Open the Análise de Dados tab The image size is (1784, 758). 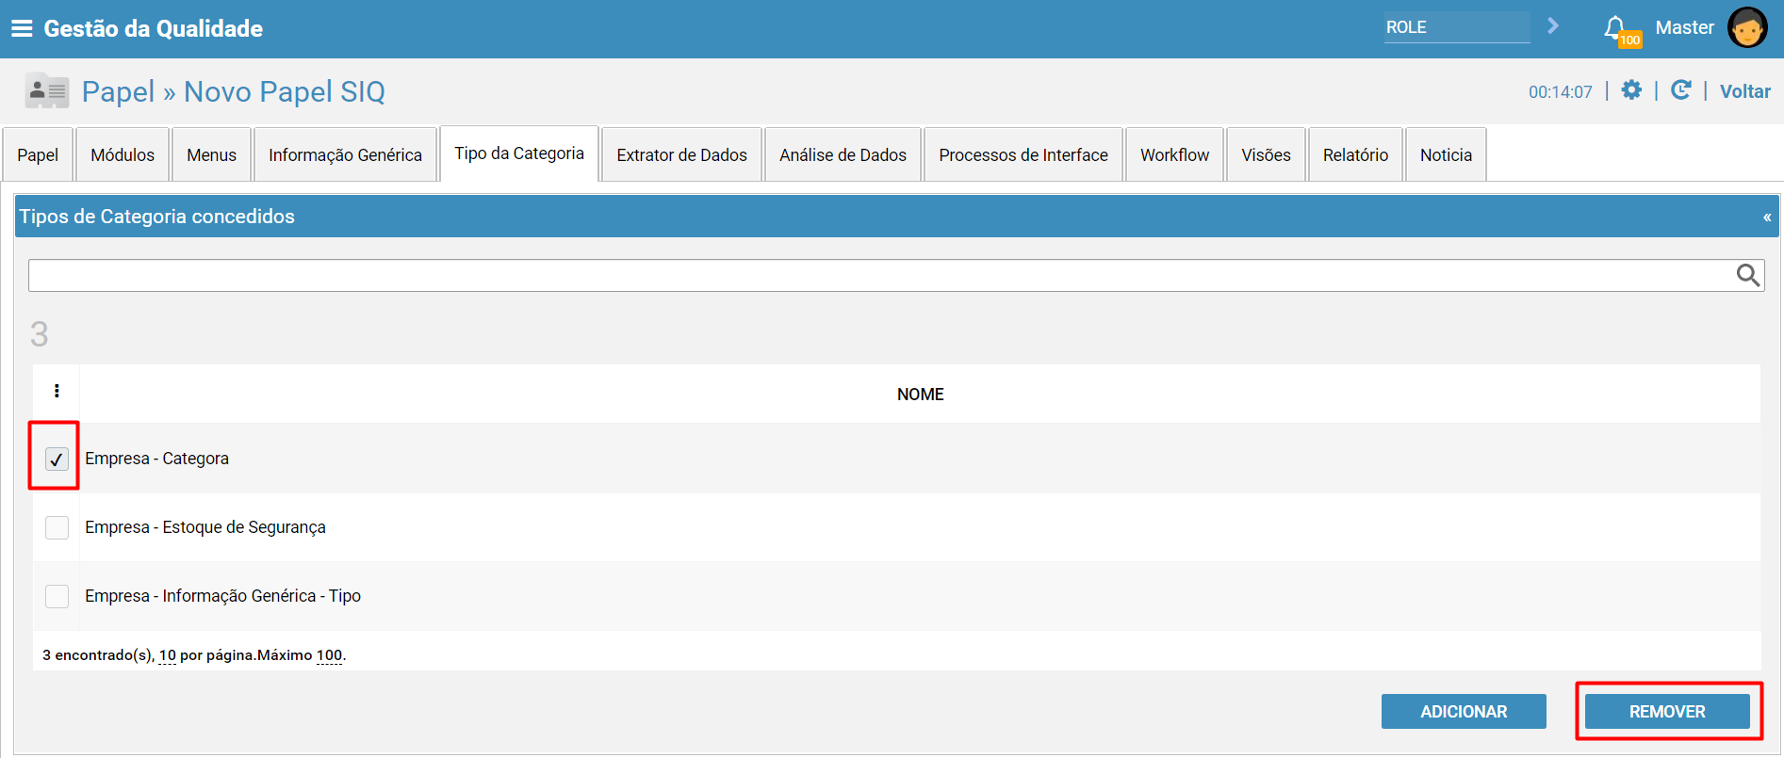click(x=843, y=154)
